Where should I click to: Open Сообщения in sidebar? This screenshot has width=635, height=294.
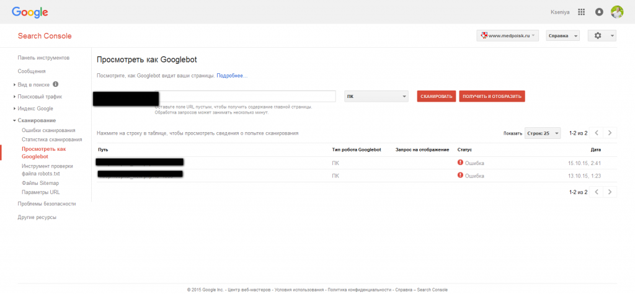(x=32, y=71)
